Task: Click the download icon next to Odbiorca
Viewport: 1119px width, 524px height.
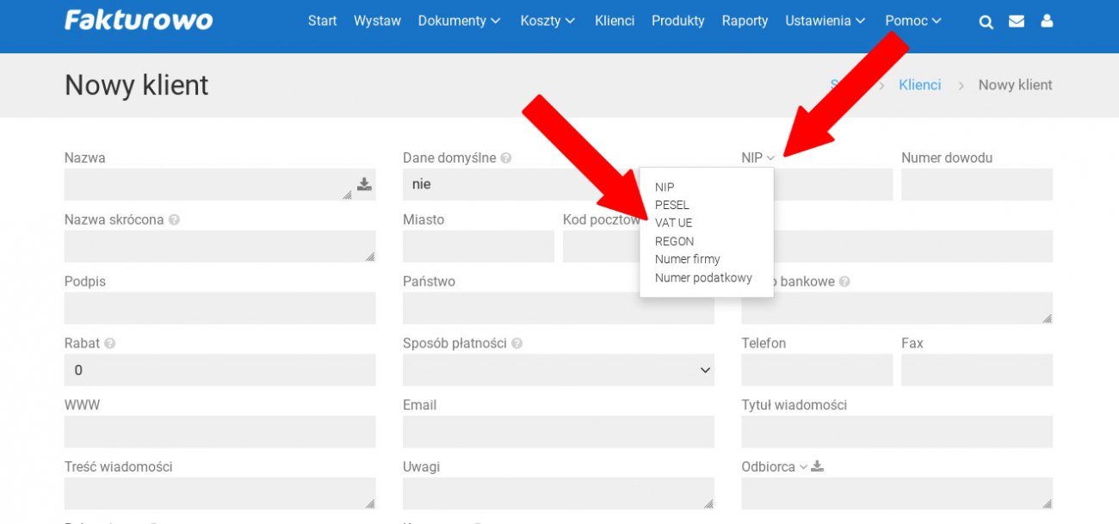Action: [x=818, y=466]
